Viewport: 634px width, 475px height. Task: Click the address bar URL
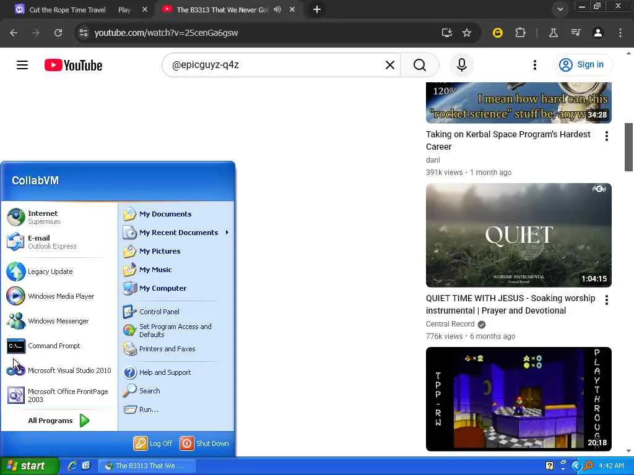166,33
